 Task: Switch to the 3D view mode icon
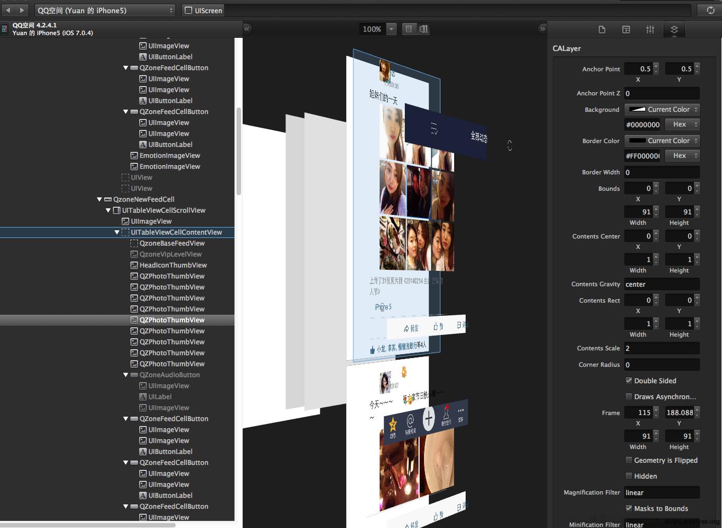click(x=423, y=29)
